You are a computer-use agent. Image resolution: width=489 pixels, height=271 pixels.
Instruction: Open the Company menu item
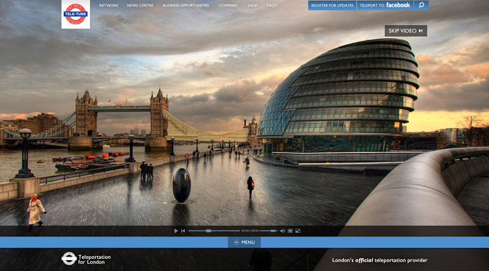(228, 5)
